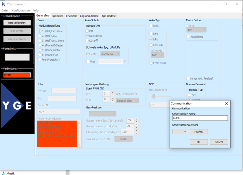Confirm the dialog with OK
This screenshot has width=243, height=175.
[198, 142]
